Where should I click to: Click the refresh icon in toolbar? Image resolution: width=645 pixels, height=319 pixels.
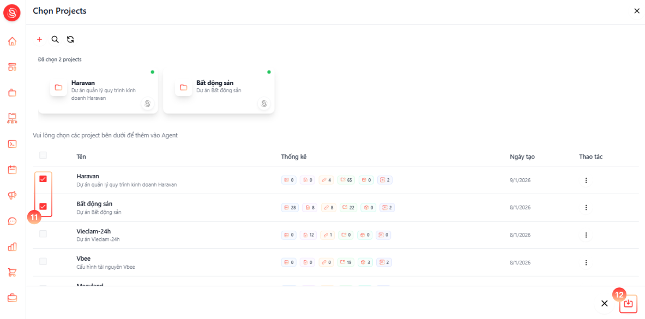tap(70, 39)
